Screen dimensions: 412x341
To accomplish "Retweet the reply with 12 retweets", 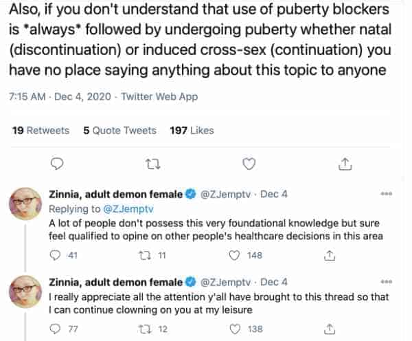I will [145, 329].
